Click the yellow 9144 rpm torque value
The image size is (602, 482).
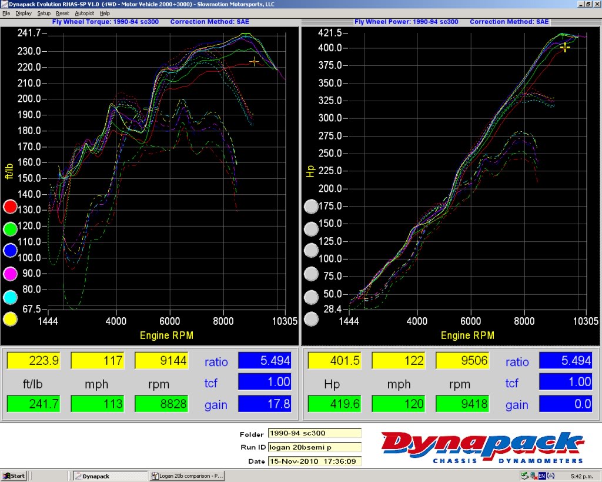point(162,361)
